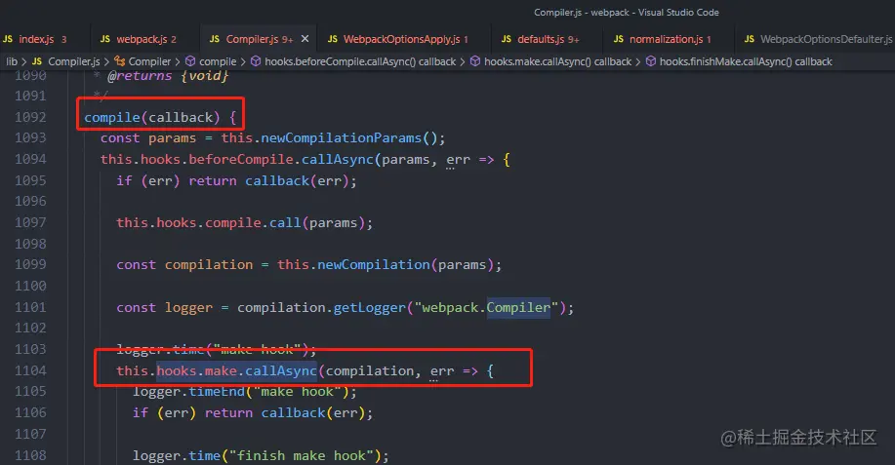Image resolution: width=895 pixels, height=465 pixels.
Task: Click the JS file icon on index.js tab
Action: click(x=8, y=39)
